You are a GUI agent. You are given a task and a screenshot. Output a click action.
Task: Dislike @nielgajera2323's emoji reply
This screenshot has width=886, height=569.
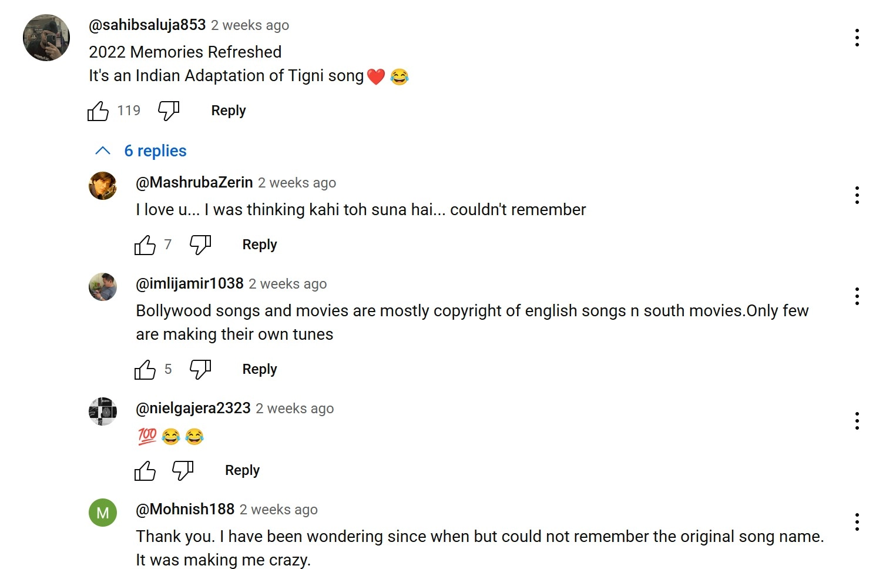point(183,470)
